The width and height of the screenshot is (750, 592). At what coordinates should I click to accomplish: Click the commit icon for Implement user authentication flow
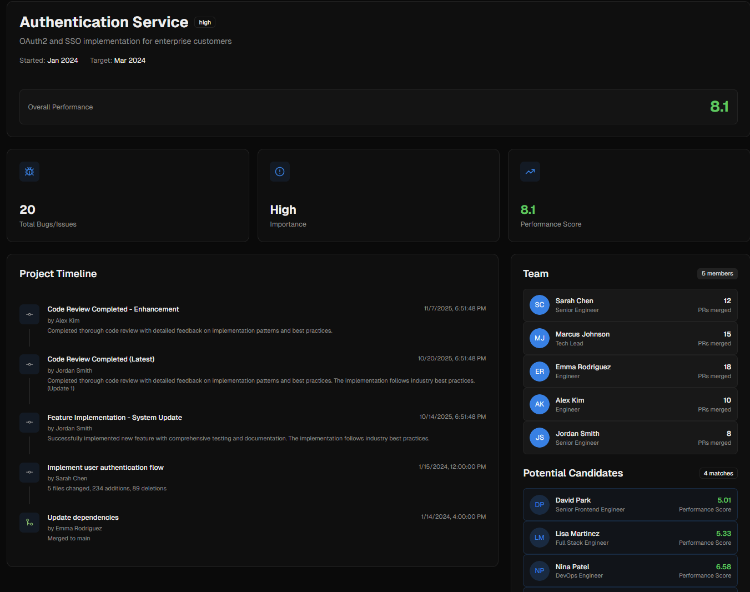[x=29, y=472]
